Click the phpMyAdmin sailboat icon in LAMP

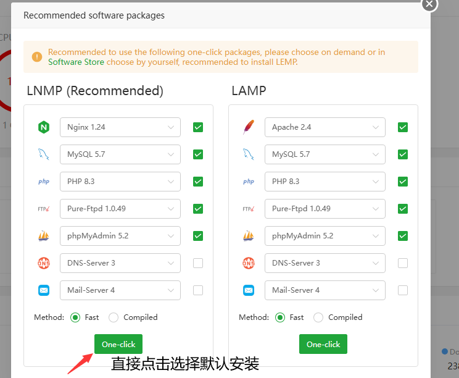point(249,236)
